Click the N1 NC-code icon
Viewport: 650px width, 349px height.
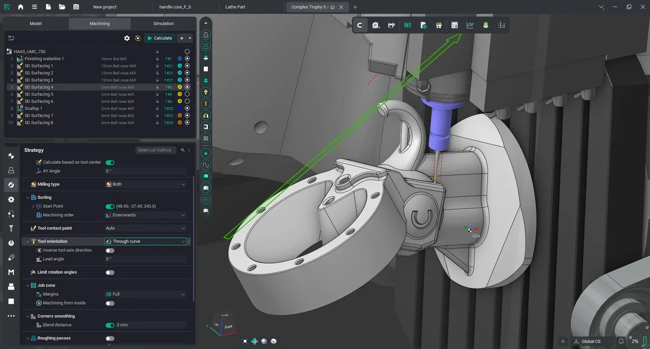click(407, 25)
